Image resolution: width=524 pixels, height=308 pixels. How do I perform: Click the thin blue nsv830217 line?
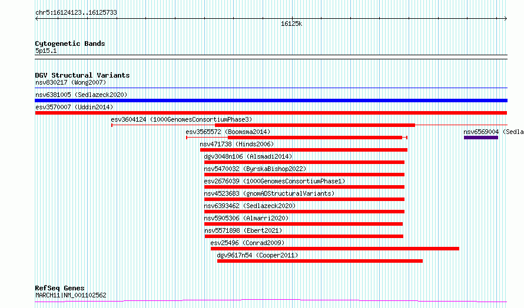click(271, 88)
